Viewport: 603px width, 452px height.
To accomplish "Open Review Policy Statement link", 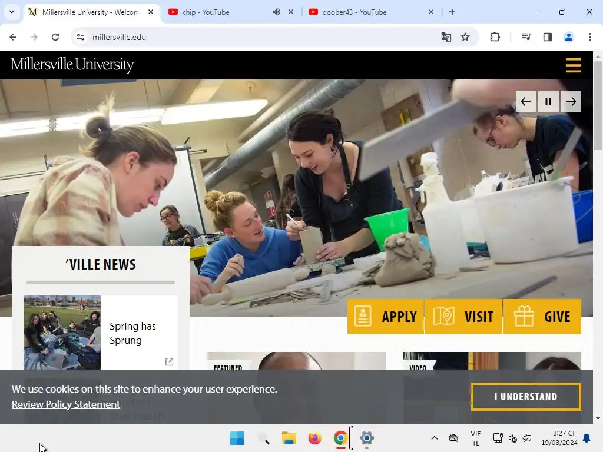I will [66, 404].
